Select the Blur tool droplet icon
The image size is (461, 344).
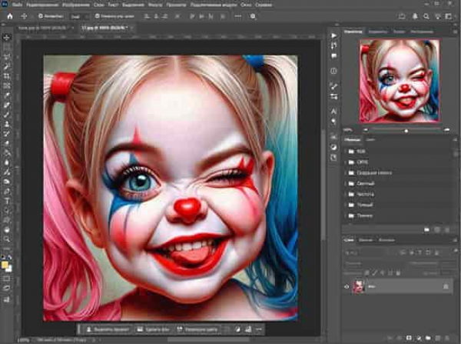point(7,162)
